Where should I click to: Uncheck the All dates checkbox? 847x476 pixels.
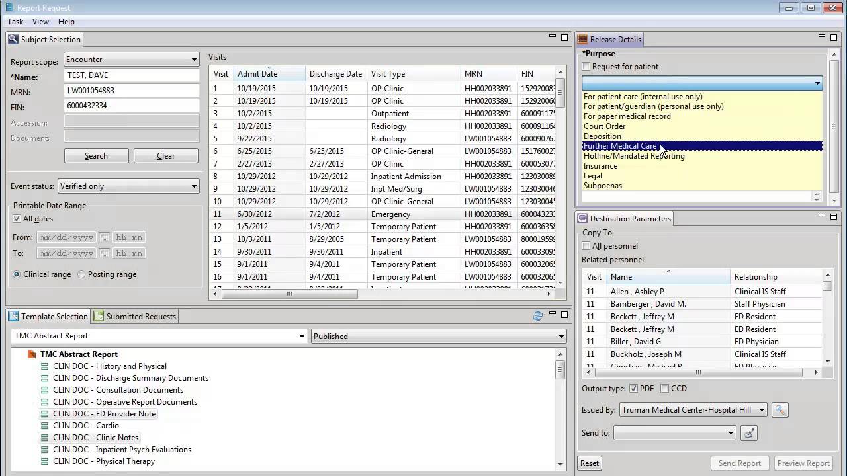pyautogui.click(x=17, y=219)
